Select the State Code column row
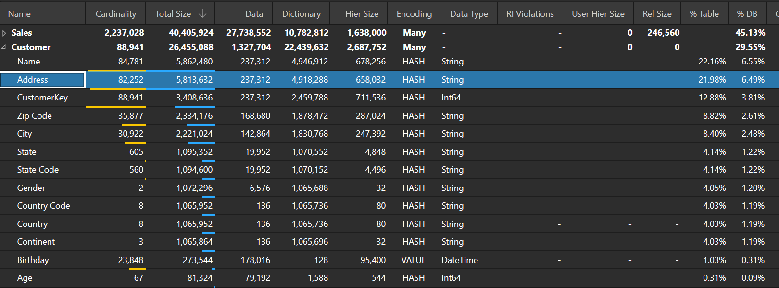 tap(38, 170)
